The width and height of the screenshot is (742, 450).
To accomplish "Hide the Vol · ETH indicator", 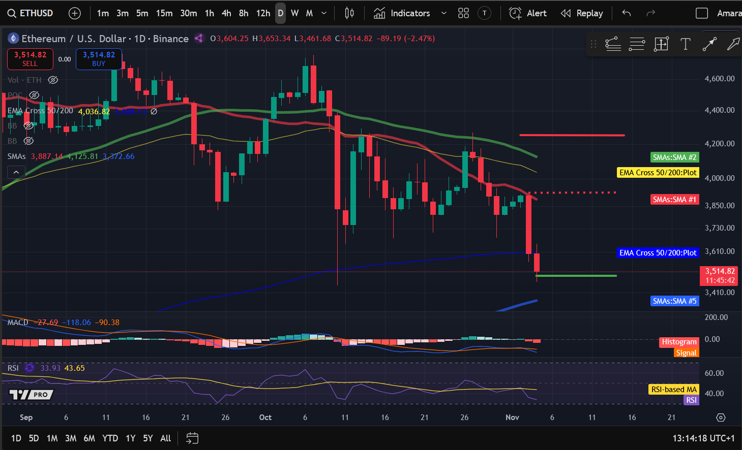I will (x=52, y=80).
